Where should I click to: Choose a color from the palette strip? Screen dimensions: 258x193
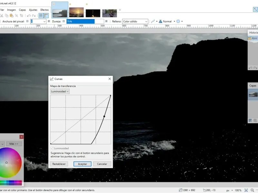tap(11, 183)
